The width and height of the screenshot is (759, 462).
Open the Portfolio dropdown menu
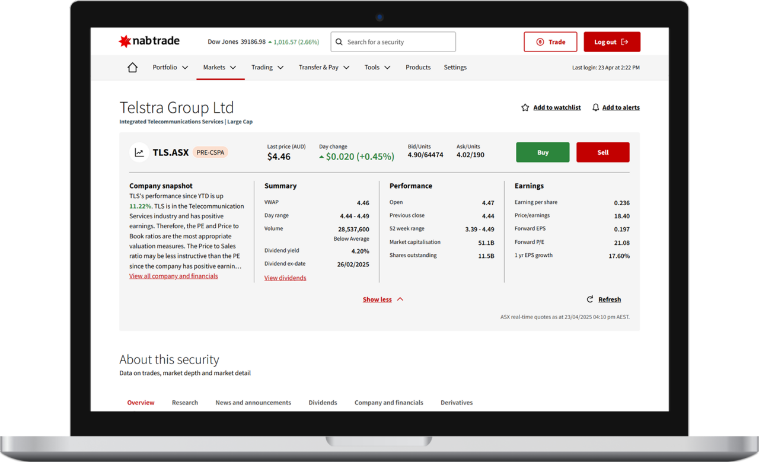pyautogui.click(x=170, y=68)
